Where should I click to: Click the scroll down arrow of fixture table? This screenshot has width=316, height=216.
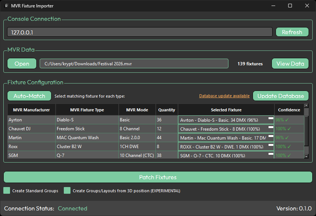click(306, 156)
